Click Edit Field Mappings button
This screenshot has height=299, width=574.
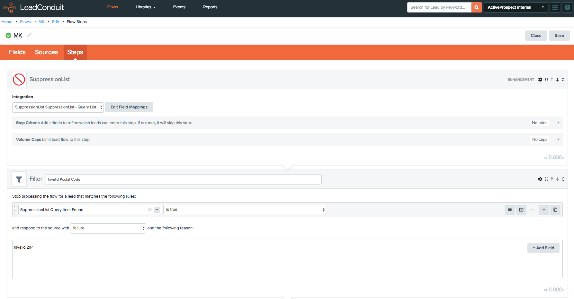pyautogui.click(x=129, y=107)
